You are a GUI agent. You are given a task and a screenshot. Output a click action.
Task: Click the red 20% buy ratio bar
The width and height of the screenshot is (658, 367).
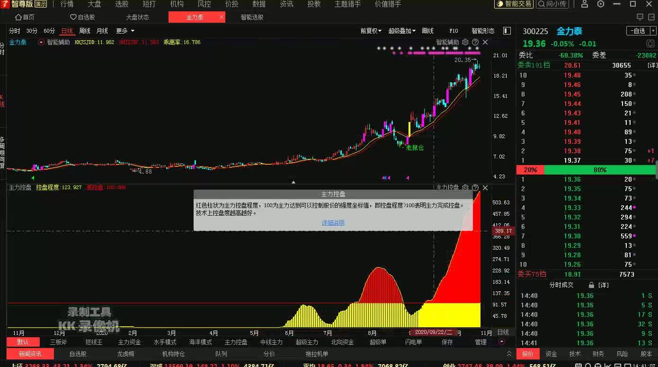coord(530,170)
